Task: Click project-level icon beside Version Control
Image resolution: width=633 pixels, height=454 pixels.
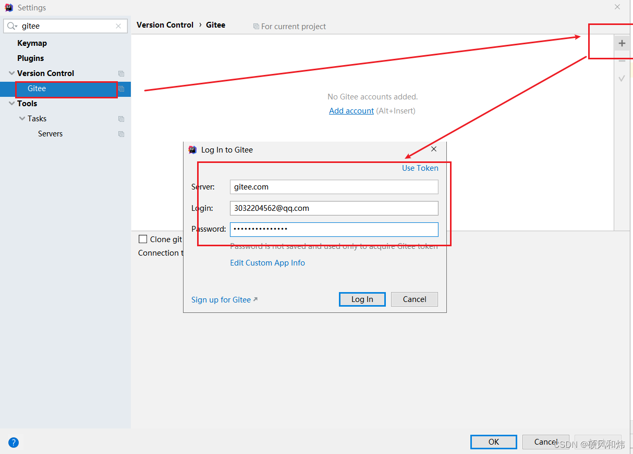Action: point(121,74)
